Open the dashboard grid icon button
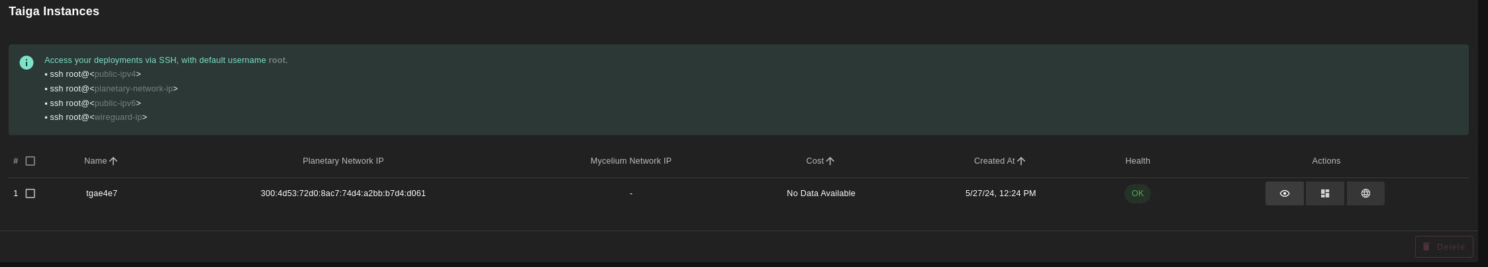The height and width of the screenshot is (267, 1488). 1324,193
